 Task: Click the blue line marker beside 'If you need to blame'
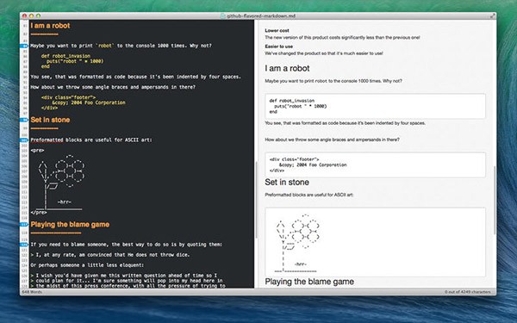point(24,245)
